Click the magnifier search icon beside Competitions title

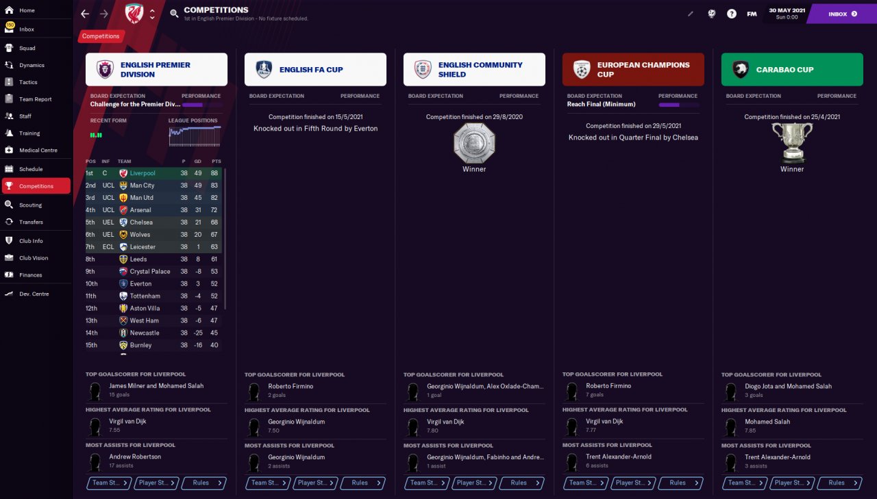click(174, 14)
